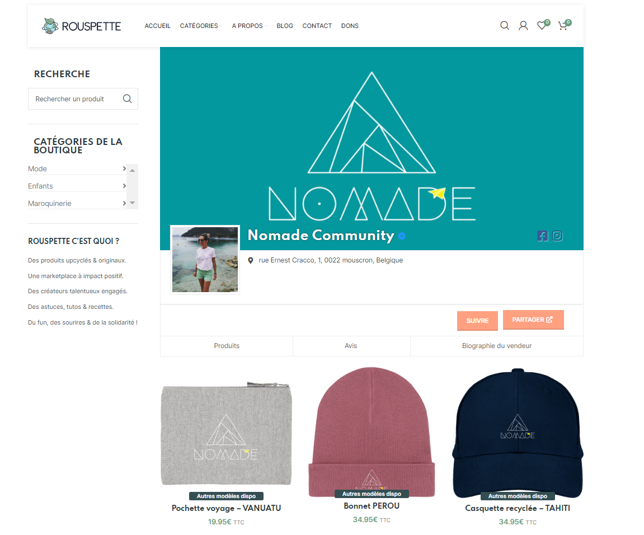This screenshot has height=535, width=644.
Task: Click the Rouspette logo
Action: click(81, 26)
